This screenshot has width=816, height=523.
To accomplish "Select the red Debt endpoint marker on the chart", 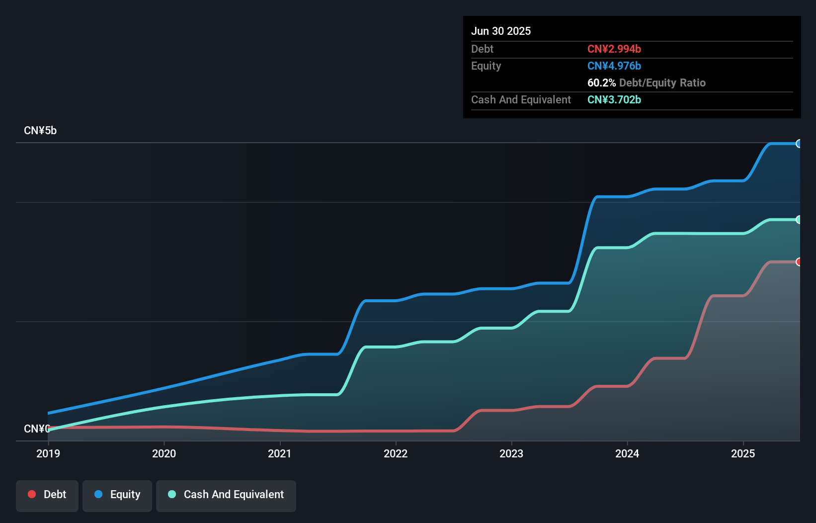I will coord(799,261).
